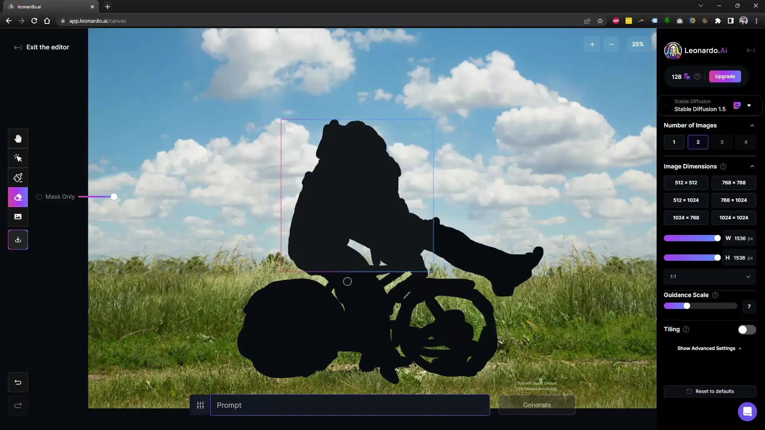Click the Upgrade button
Image resolution: width=765 pixels, height=430 pixels.
pos(725,77)
